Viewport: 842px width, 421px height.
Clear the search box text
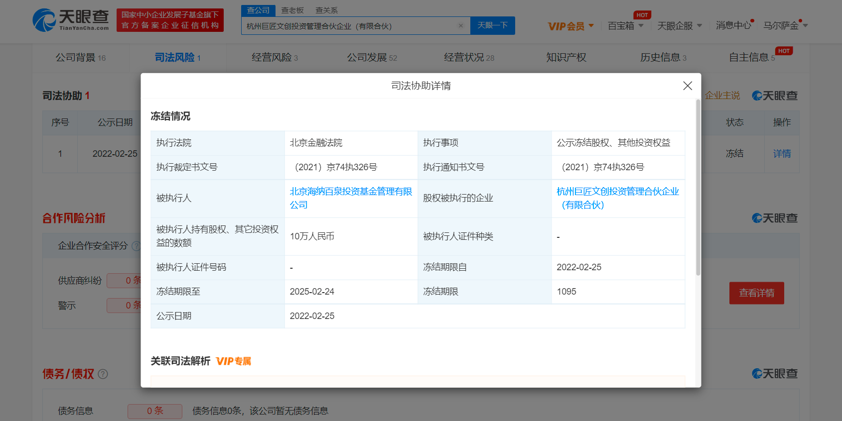[x=460, y=26]
